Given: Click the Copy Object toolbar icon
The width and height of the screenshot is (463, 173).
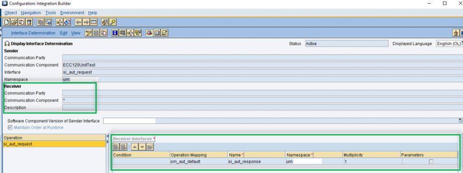Looking at the screenshot, I should tap(22, 22).
